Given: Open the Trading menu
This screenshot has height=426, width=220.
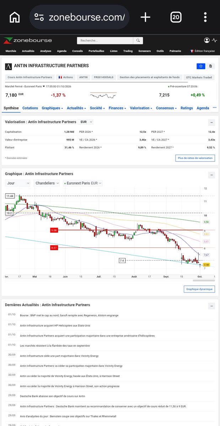Looking at the screenshot, I should tap(128, 51).
